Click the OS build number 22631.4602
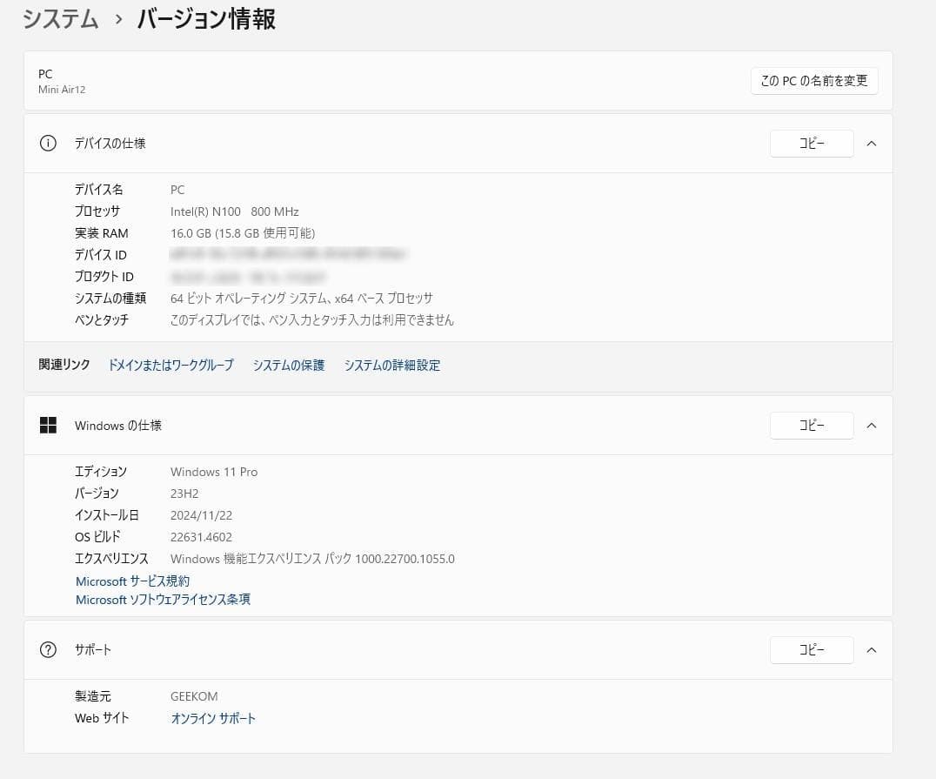The image size is (936, 779). click(201, 537)
